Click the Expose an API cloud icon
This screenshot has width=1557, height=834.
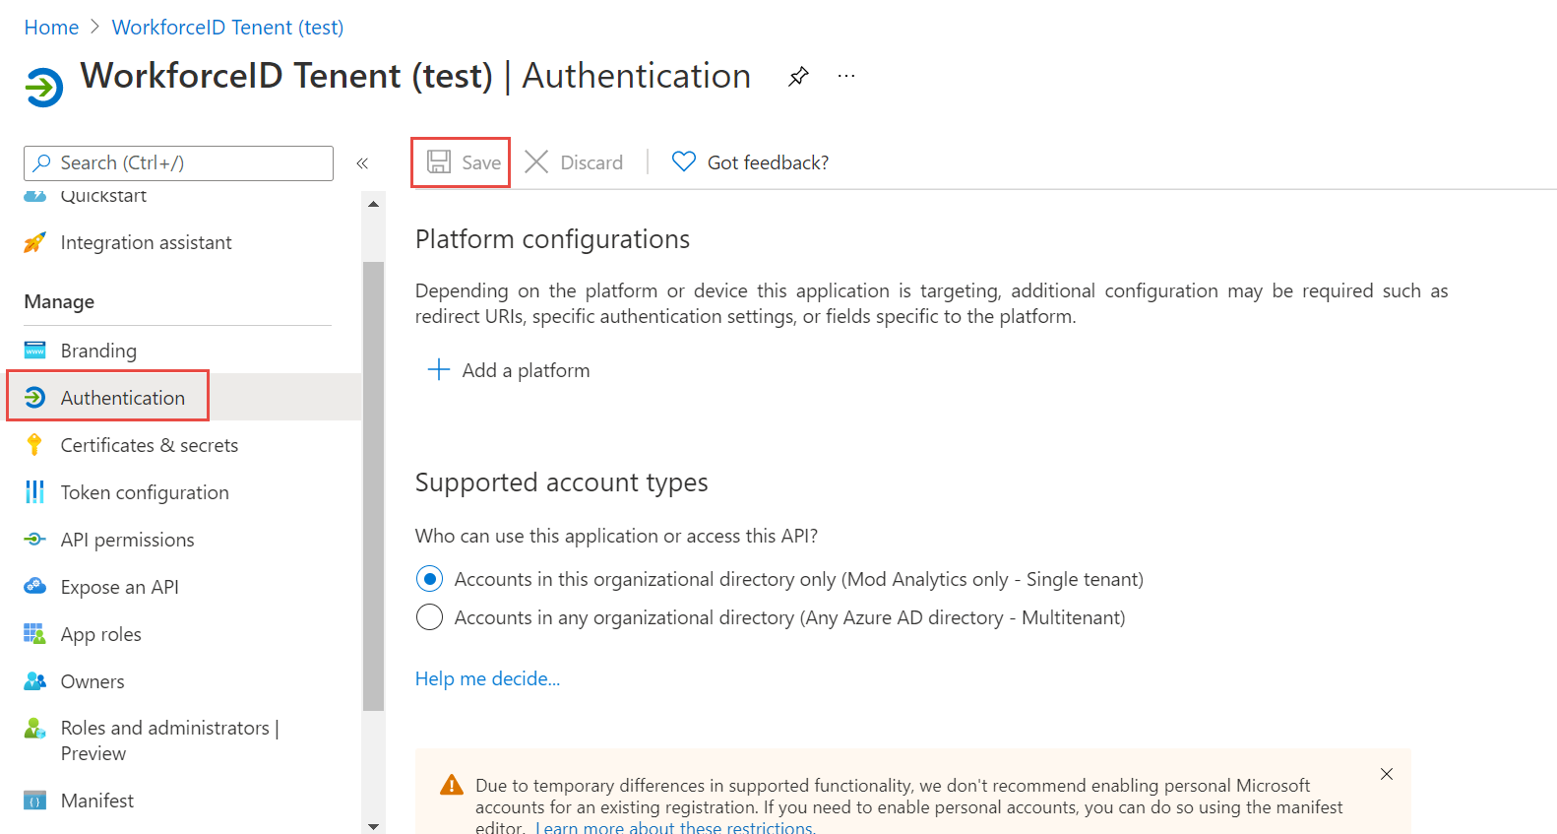tap(34, 587)
